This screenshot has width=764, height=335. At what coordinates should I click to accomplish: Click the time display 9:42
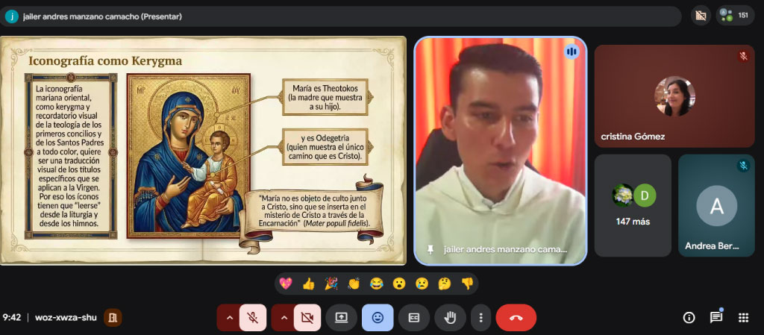pos(12,318)
